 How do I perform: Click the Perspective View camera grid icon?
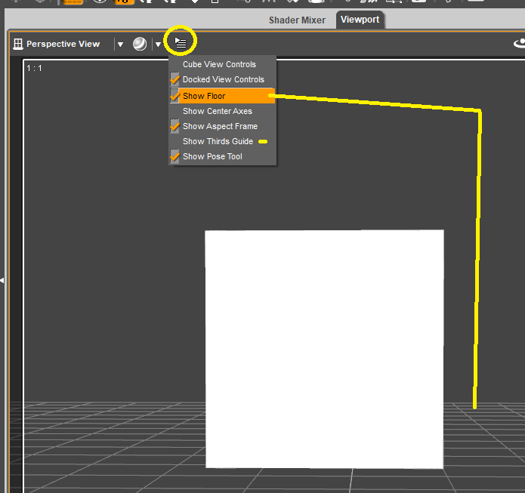coord(18,44)
